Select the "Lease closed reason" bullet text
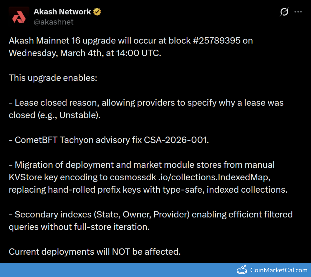 (x=146, y=103)
